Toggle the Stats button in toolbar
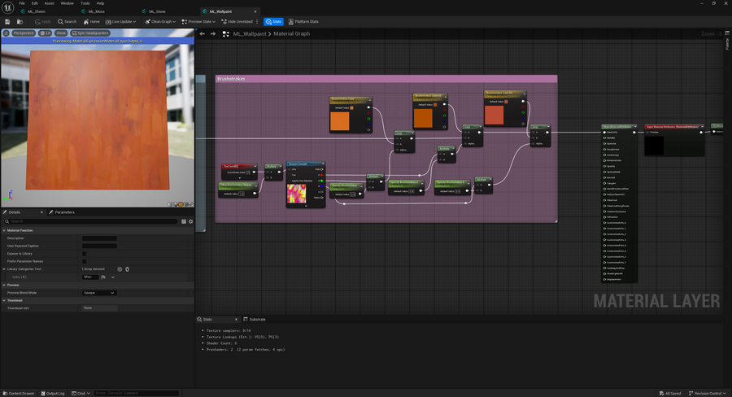This screenshot has height=397, width=732. click(x=274, y=21)
